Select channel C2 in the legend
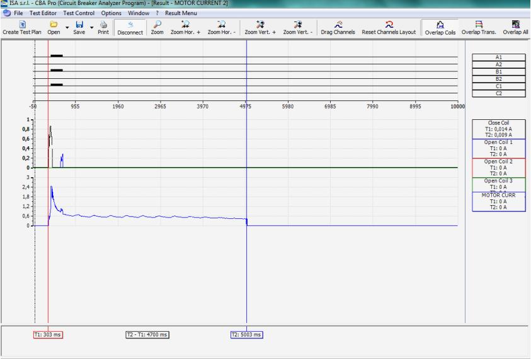531x359 pixels. (498, 93)
